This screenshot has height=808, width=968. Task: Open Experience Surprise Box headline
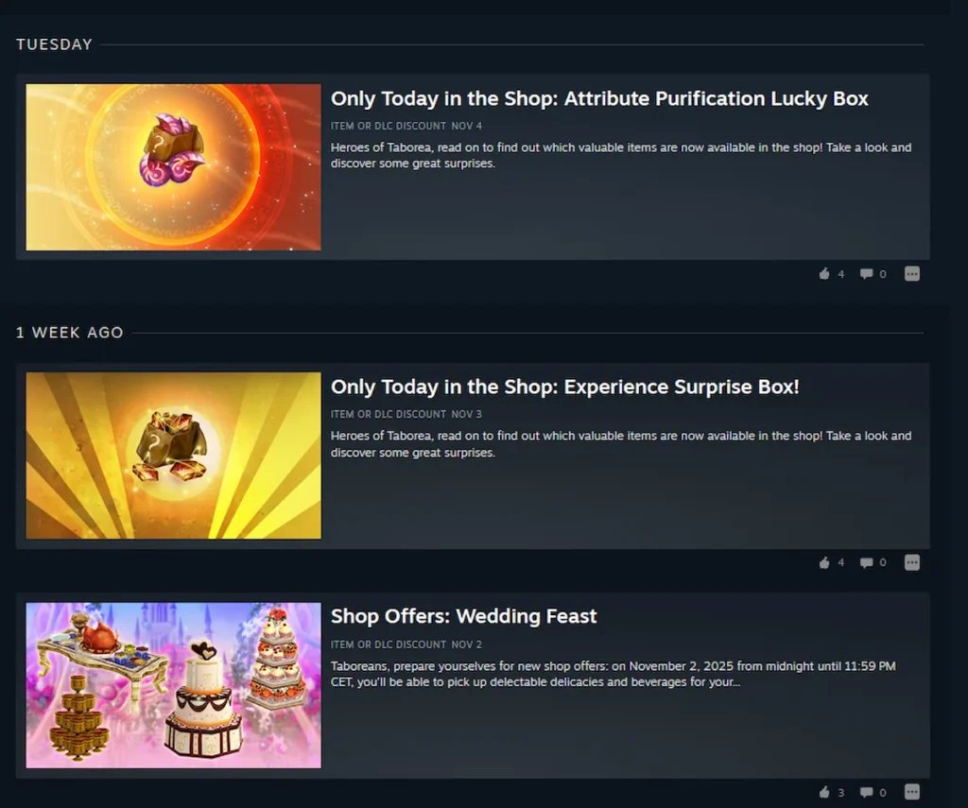[565, 387]
